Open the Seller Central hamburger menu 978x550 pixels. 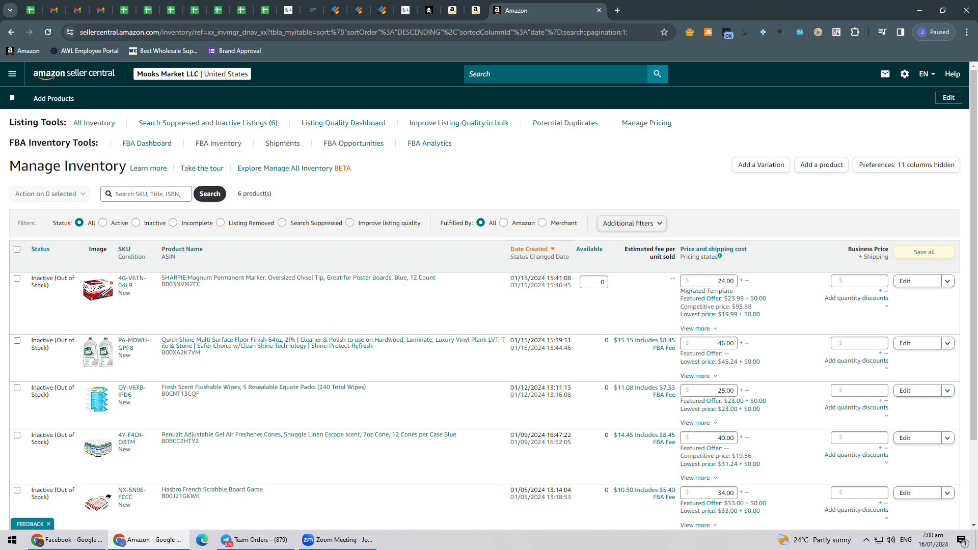pyautogui.click(x=12, y=74)
